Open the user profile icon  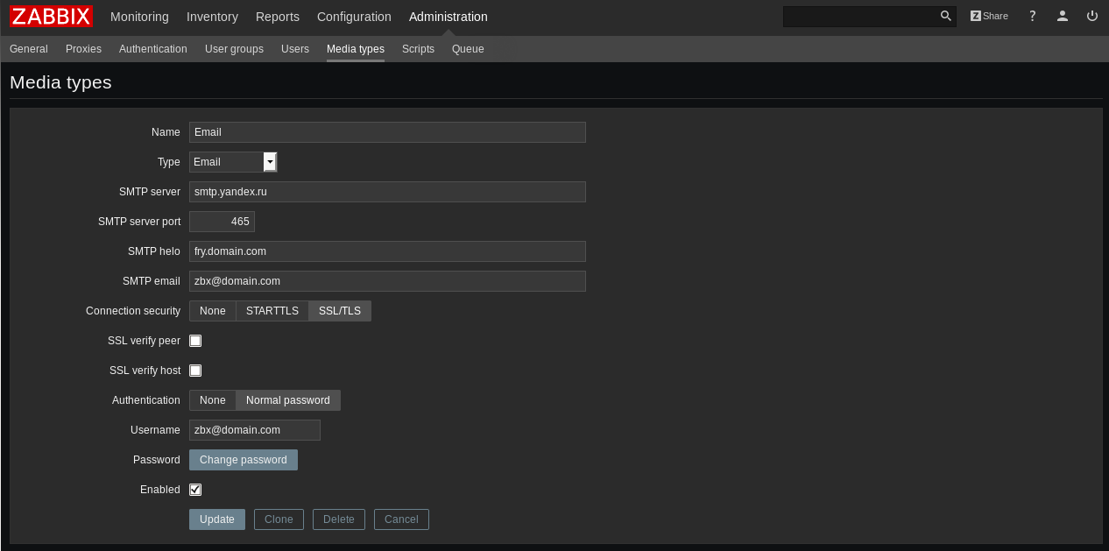[x=1063, y=16]
